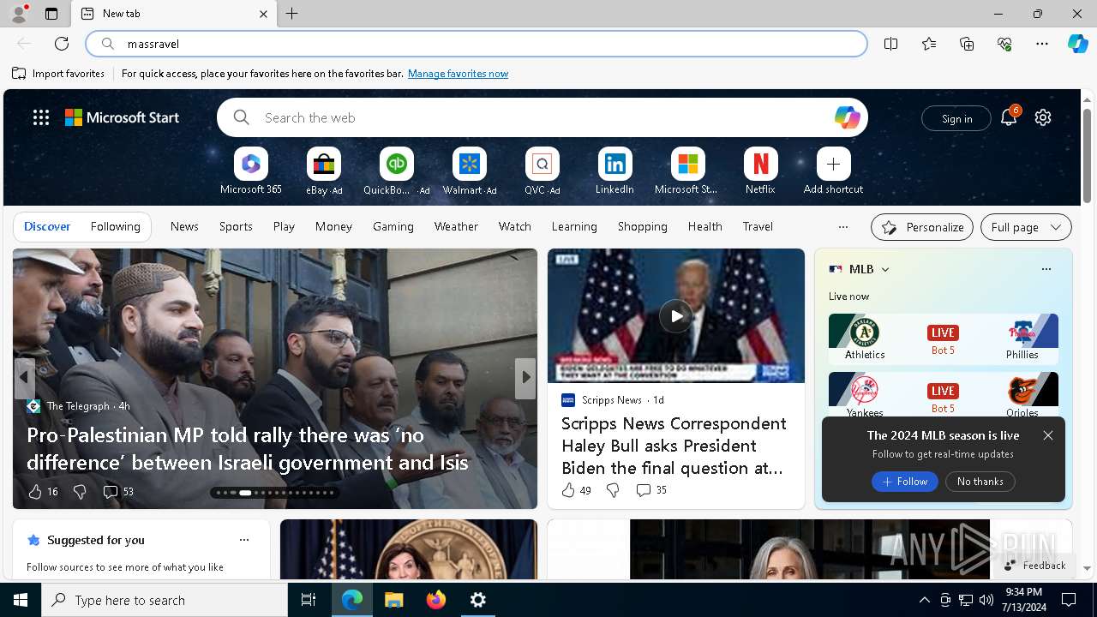Open Edge Settings and more menu

click(x=1042, y=44)
